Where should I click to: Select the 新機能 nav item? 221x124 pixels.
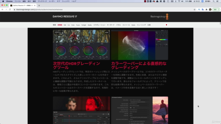click(60, 25)
